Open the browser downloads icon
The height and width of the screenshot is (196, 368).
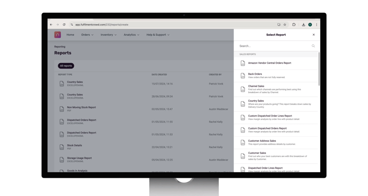tap(303, 24)
